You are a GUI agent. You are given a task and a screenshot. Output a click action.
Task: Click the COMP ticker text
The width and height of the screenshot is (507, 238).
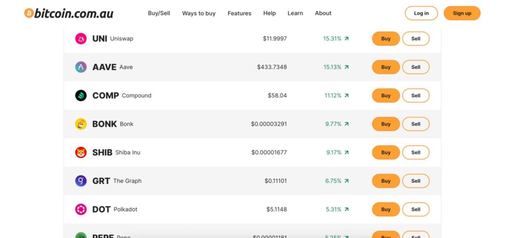point(106,95)
